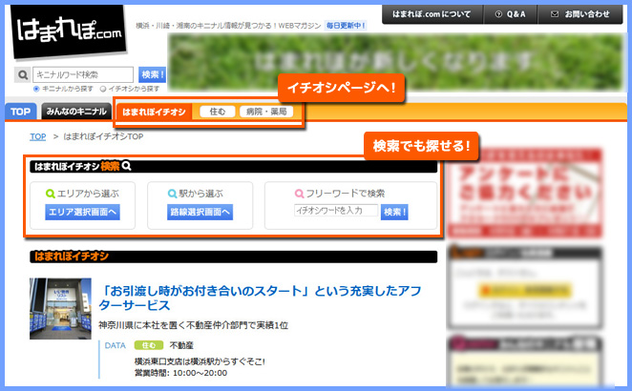Click the はまれぽ.com logo
The width and height of the screenshot is (632, 391).
pyautogui.click(x=70, y=33)
